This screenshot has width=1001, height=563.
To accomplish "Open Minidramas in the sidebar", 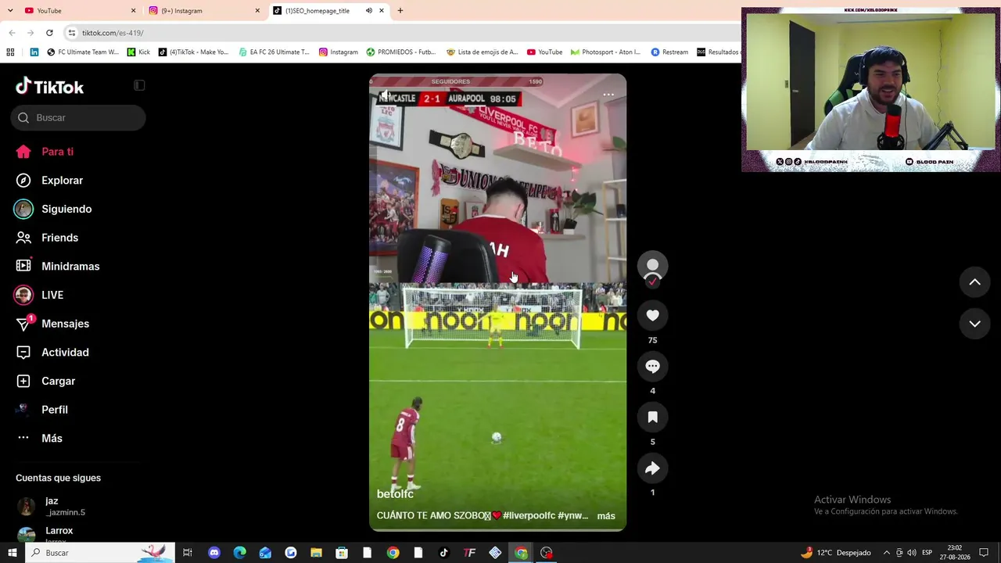I will click(x=58, y=267).
